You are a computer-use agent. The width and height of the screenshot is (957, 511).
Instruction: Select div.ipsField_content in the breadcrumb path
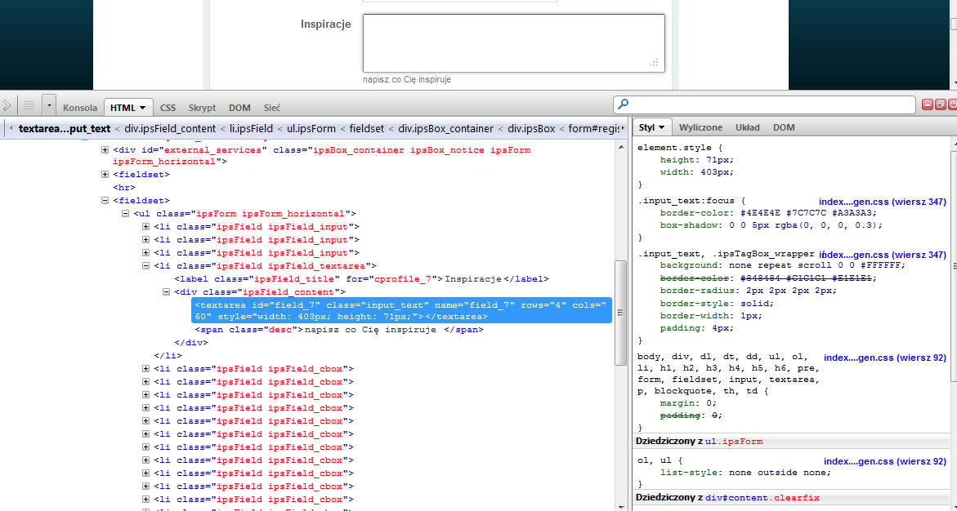[x=170, y=129]
